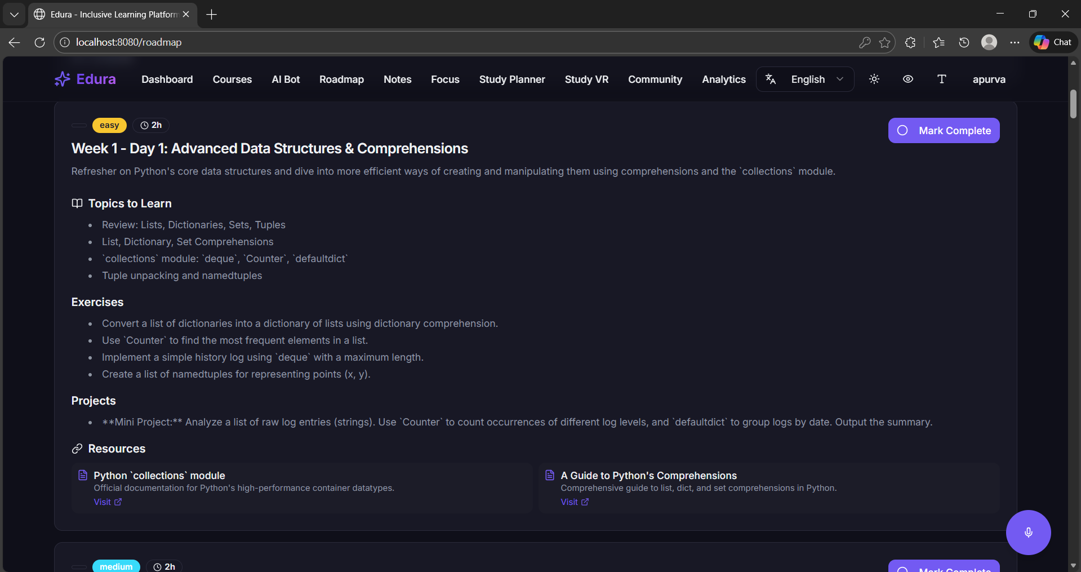Click the Exercises heading
This screenshot has width=1081, height=572.
click(97, 302)
